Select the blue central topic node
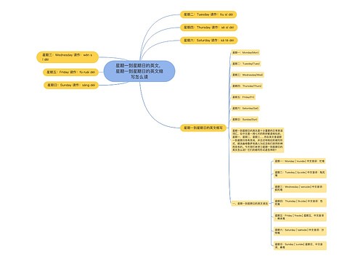Image resolution: width=363 pixels, height=261 pixels. (139, 71)
